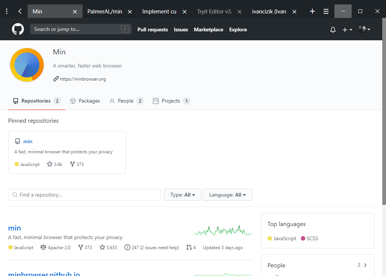Open Marketplace in the header
Screen dimensions: 386x276
pos(209,29)
